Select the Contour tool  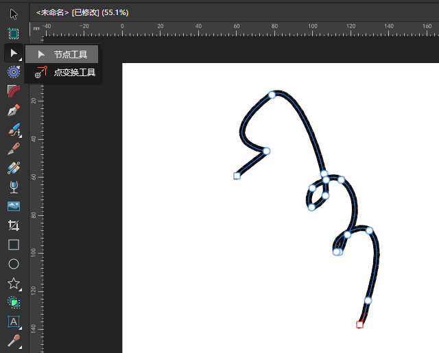(x=14, y=72)
